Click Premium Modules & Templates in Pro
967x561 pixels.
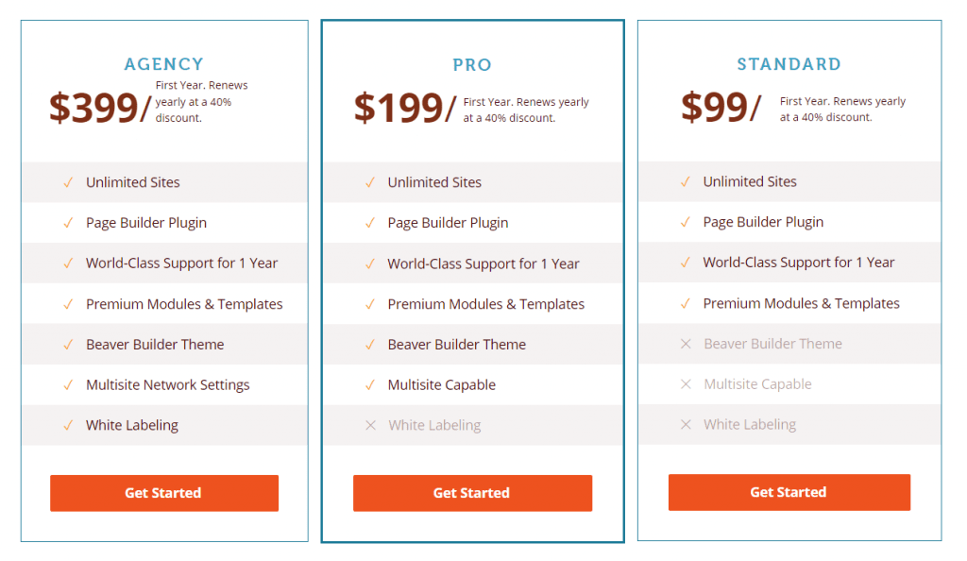486,304
